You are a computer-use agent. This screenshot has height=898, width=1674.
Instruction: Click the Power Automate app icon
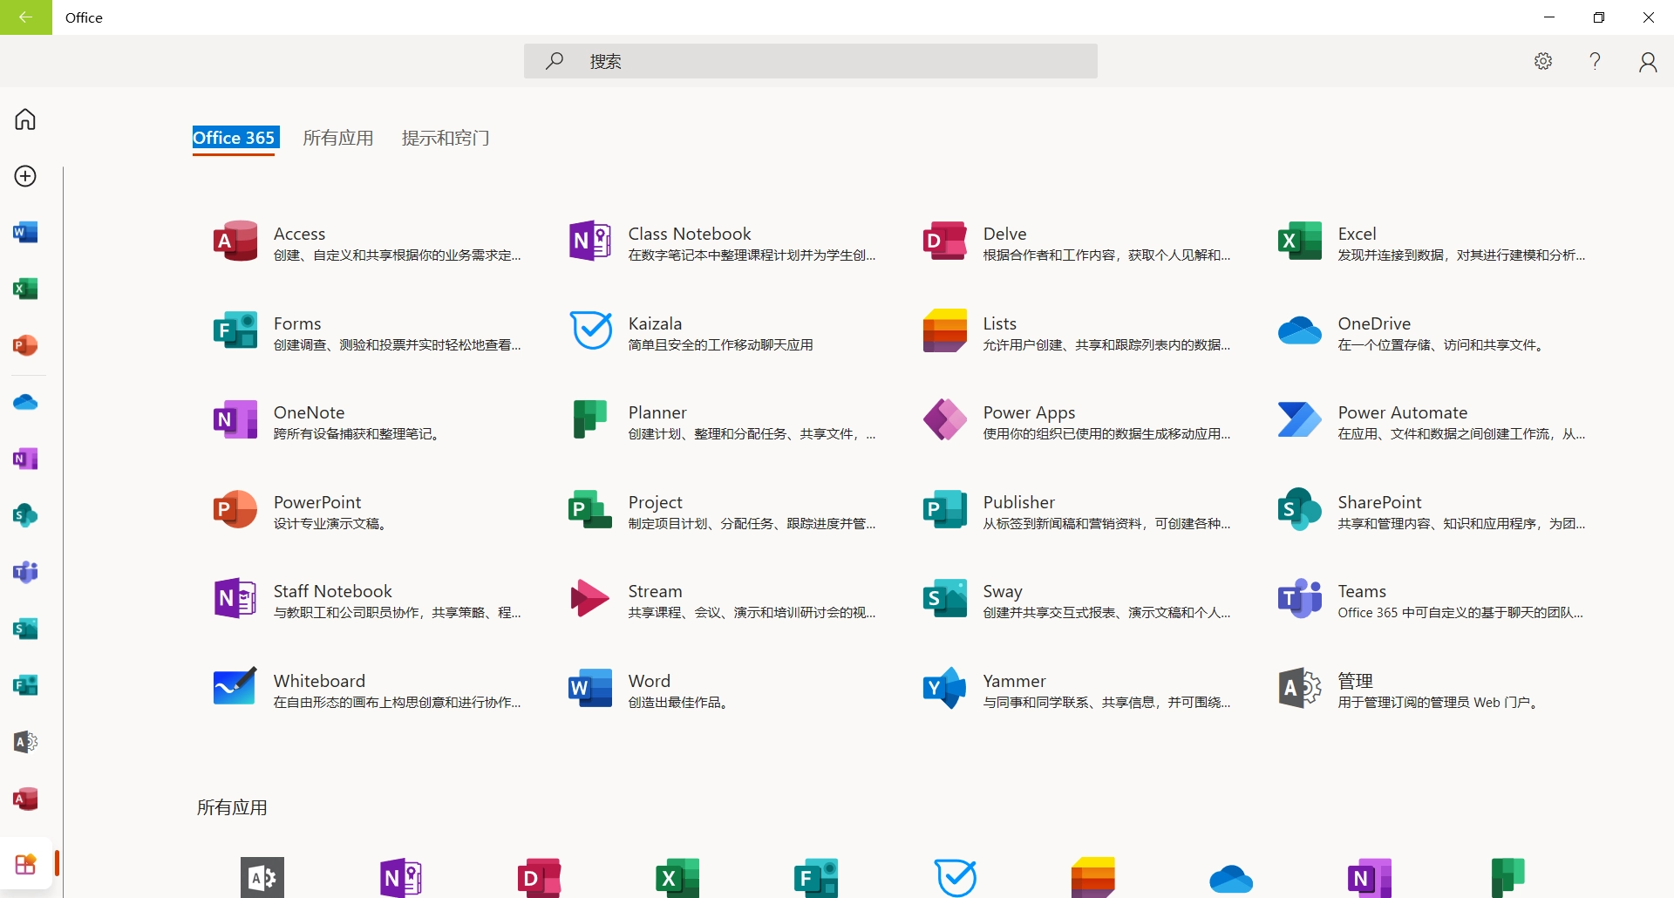[x=1299, y=420]
